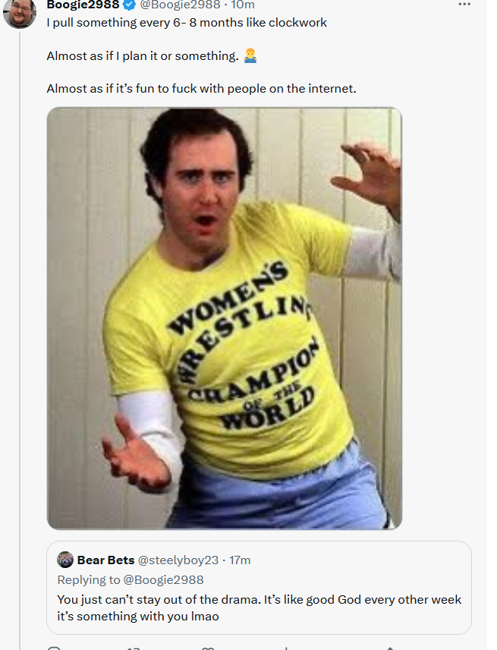Click the share icon below the tweet
This screenshot has width=497, height=650.
click(x=389, y=648)
